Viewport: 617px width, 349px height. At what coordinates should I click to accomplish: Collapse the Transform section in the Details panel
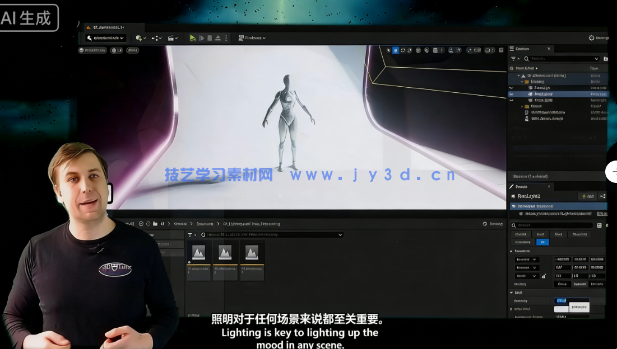point(510,251)
